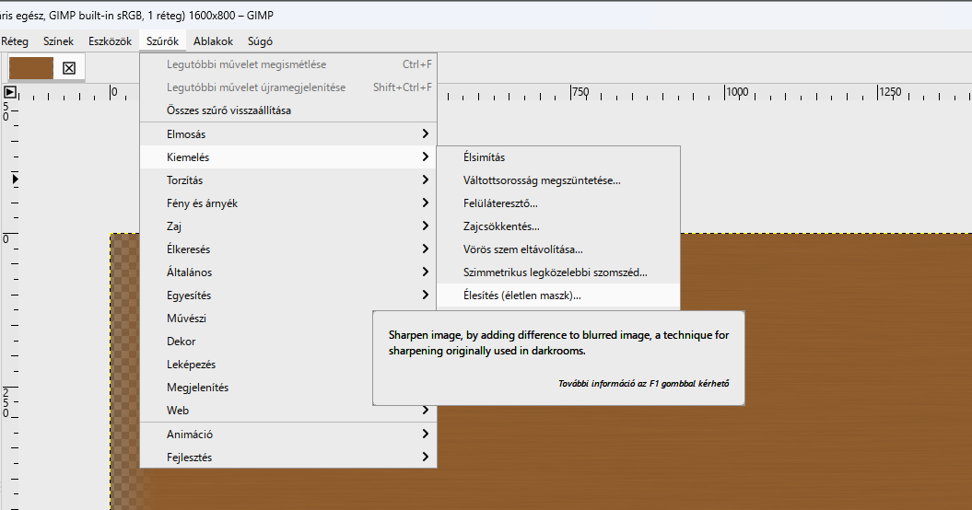Choose Vörös szem eltávolítása filter

(558, 249)
